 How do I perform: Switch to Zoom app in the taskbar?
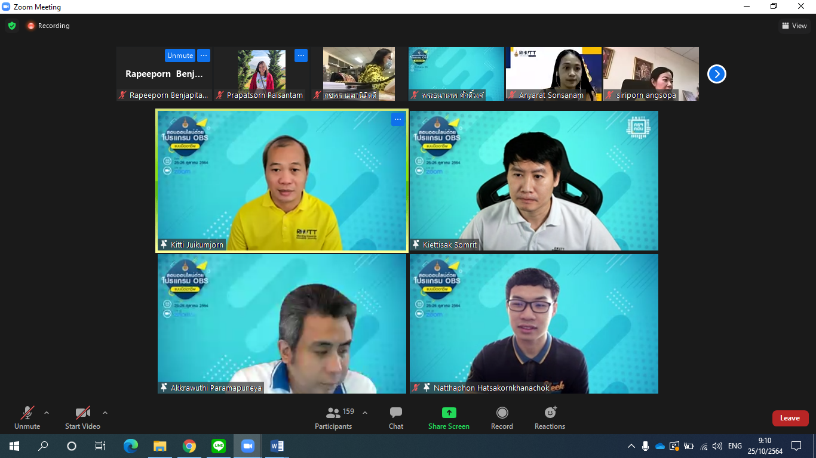(247, 446)
